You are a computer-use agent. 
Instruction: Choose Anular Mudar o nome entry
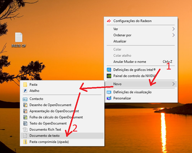[141, 62]
